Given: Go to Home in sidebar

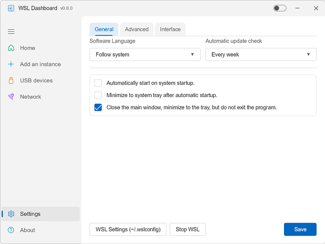Looking at the screenshot, I should point(41,48).
